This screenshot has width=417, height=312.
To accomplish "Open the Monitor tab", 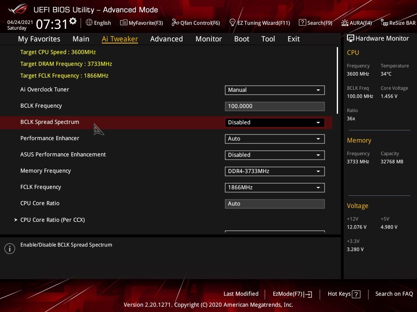I will click(208, 39).
